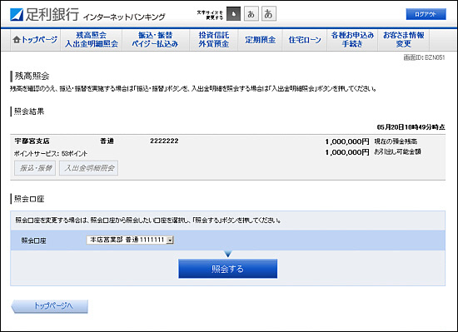Click the 画面ID: BZN051 text

[x=424, y=57]
